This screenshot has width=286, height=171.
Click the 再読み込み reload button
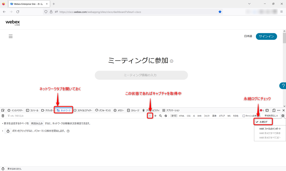pos(37,124)
